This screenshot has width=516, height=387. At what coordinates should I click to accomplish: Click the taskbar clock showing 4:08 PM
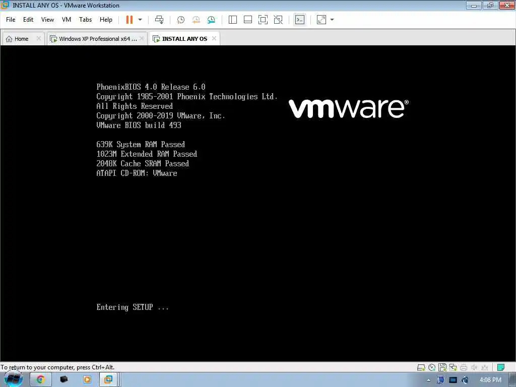490,380
